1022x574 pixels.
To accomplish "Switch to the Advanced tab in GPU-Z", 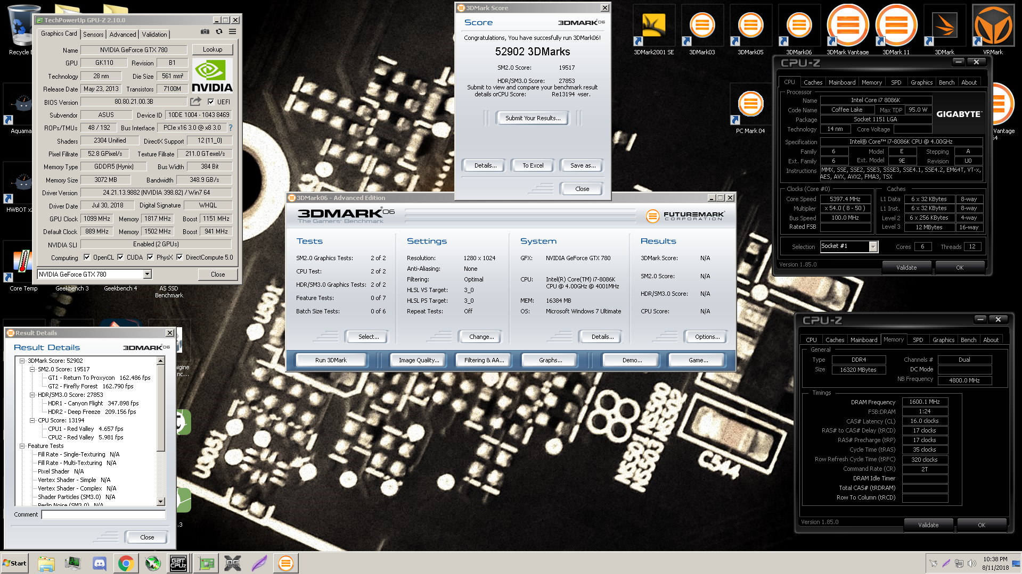I will click(x=122, y=35).
